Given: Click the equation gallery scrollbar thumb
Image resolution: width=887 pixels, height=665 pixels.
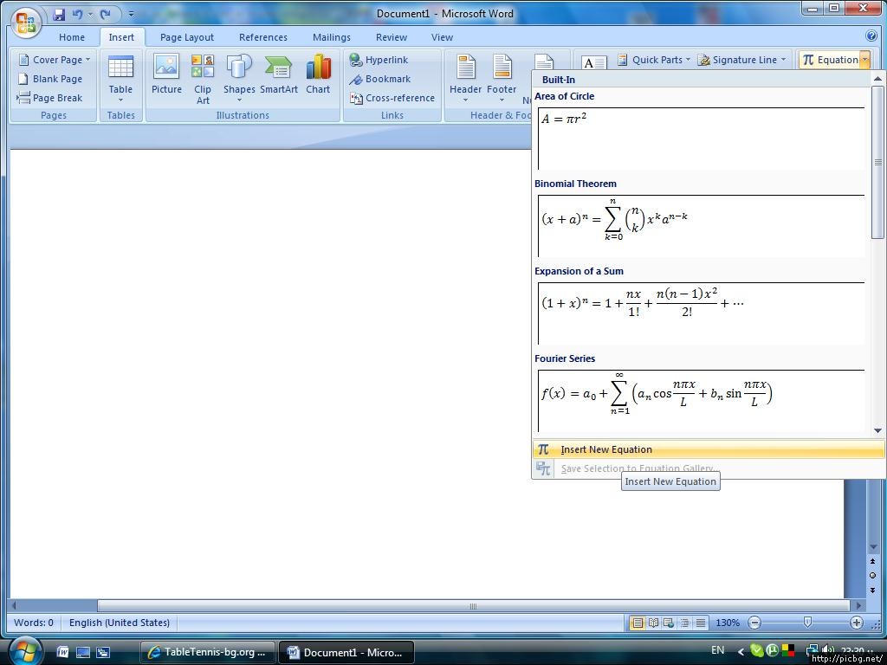Looking at the screenshot, I should click(877, 162).
